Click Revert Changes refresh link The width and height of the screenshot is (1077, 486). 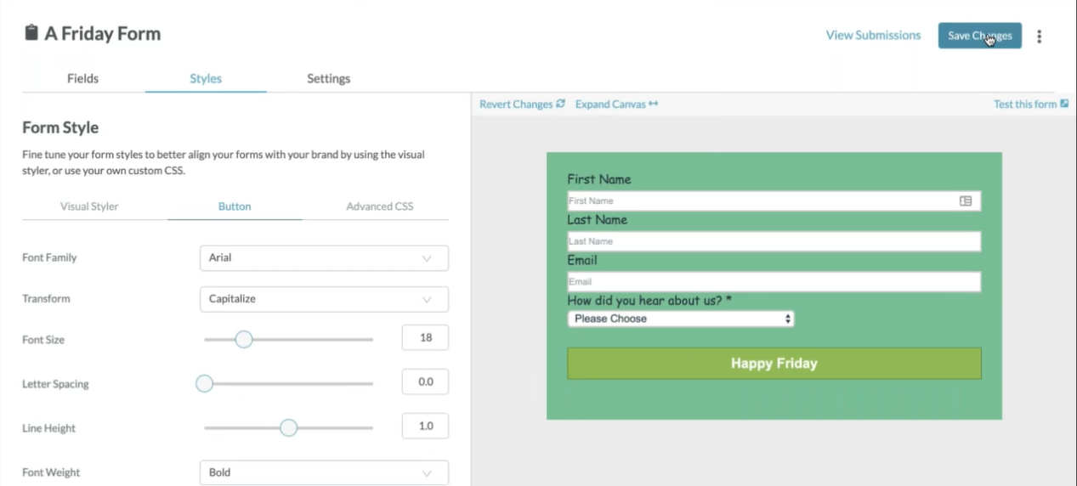[522, 105]
